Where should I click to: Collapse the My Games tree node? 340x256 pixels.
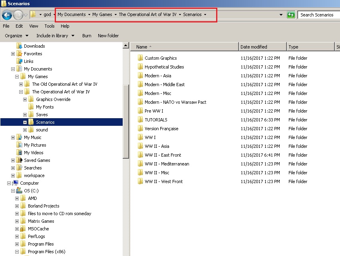point(17,77)
